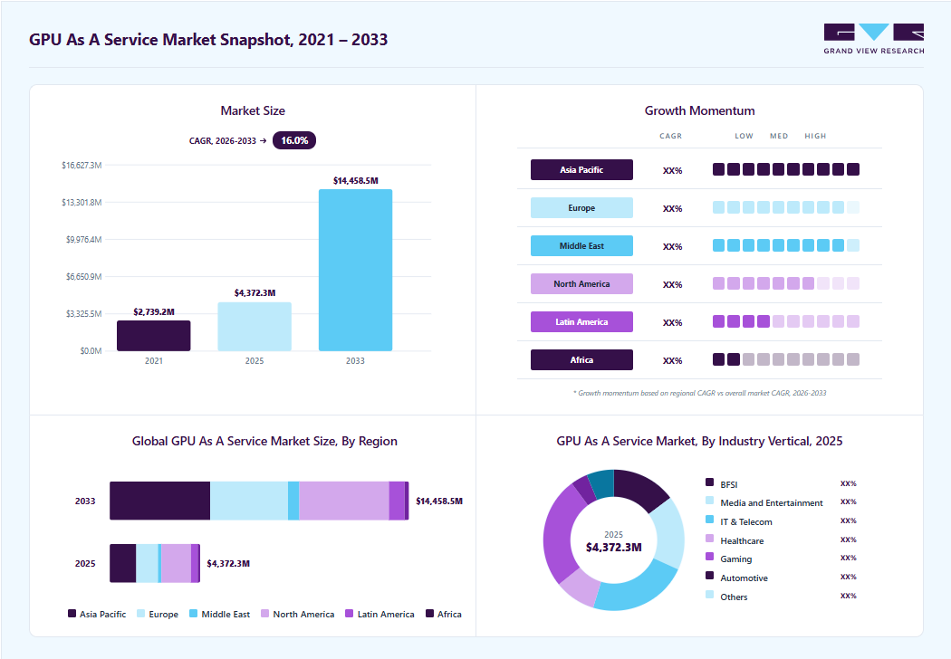The height and width of the screenshot is (659, 951).
Task: Click the Grand View Research logo
Action: click(x=873, y=39)
